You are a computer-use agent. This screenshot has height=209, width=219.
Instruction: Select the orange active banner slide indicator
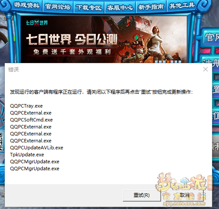[x=168, y=62]
